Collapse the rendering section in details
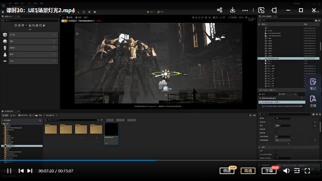Viewport: 322px width, 181px height. (260, 147)
